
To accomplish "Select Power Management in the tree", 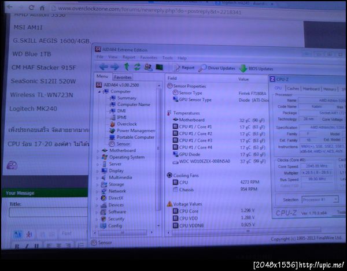I will (132, 131).
